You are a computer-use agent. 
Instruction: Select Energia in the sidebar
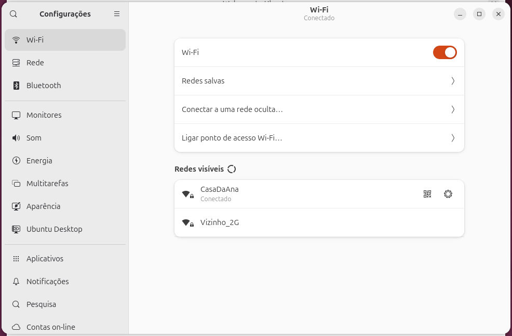[65, 161]
